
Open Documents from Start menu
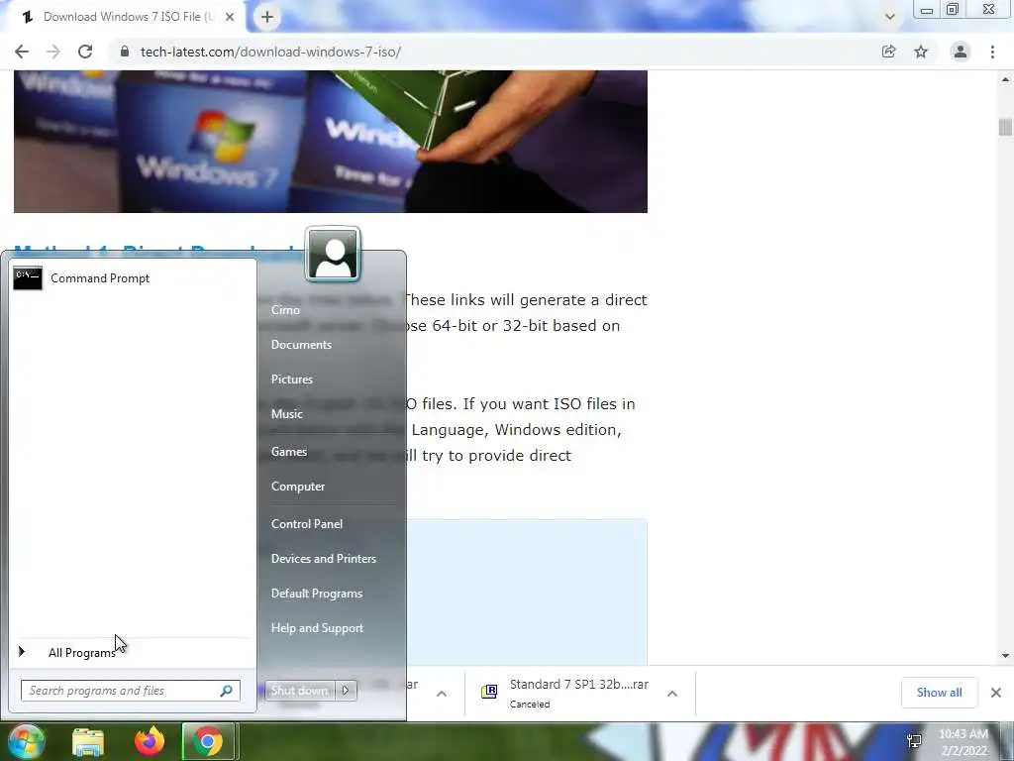[x=301, y=345]
